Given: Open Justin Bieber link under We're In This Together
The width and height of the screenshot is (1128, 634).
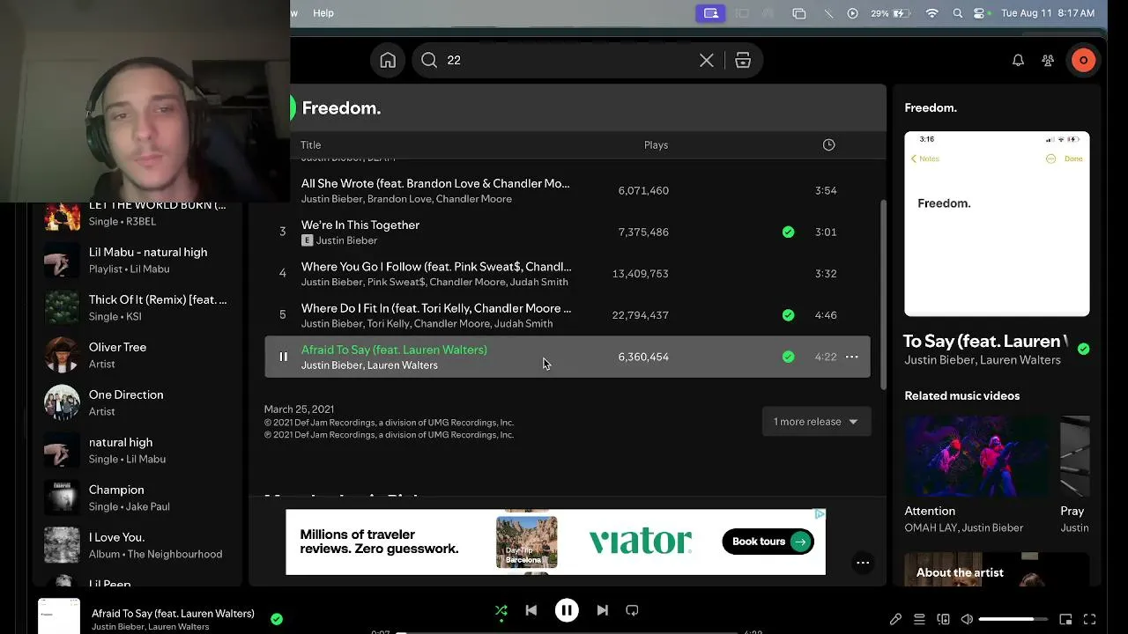Looking at the screenshot, I should click(346, 240).
